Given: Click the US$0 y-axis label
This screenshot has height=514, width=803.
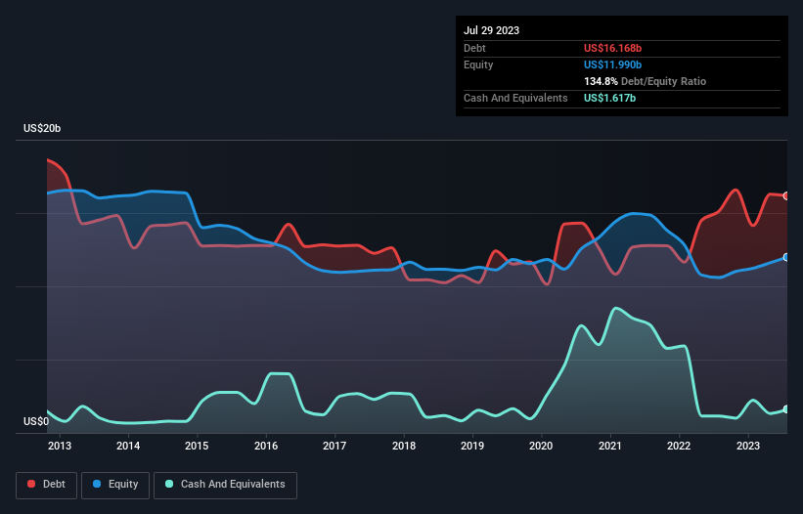Looking at the screenshot, I should coord(36,421).
